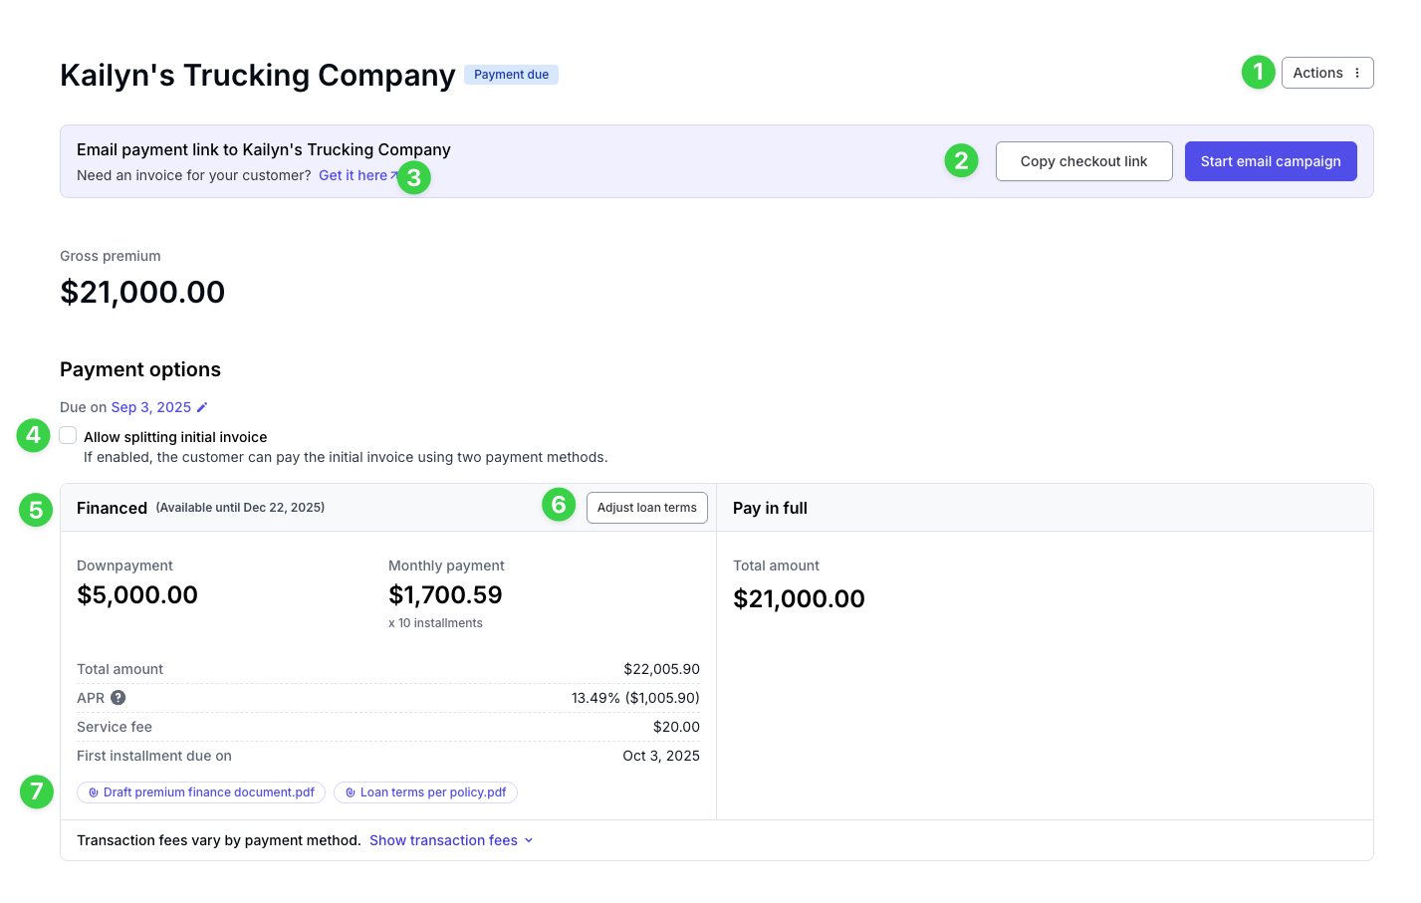The width and height of the screenshot is (1421, 903).
Task: Click the Payment due status badge
Action: coord(511,75)
